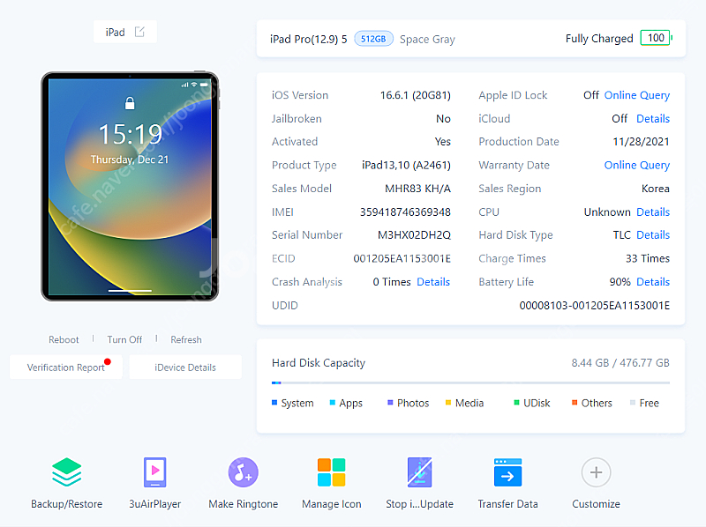Screen dimensions: 706x527
Task: Click the Customize plus icon
Action: (597, 472)
